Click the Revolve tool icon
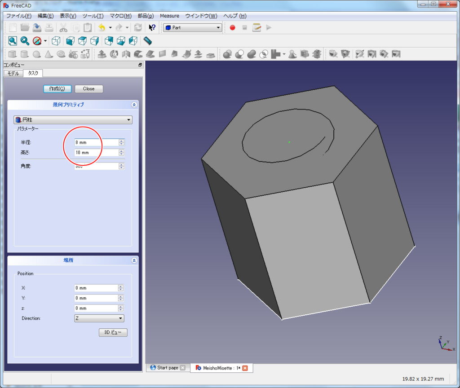The image size is (460, 388). (114, 54)
